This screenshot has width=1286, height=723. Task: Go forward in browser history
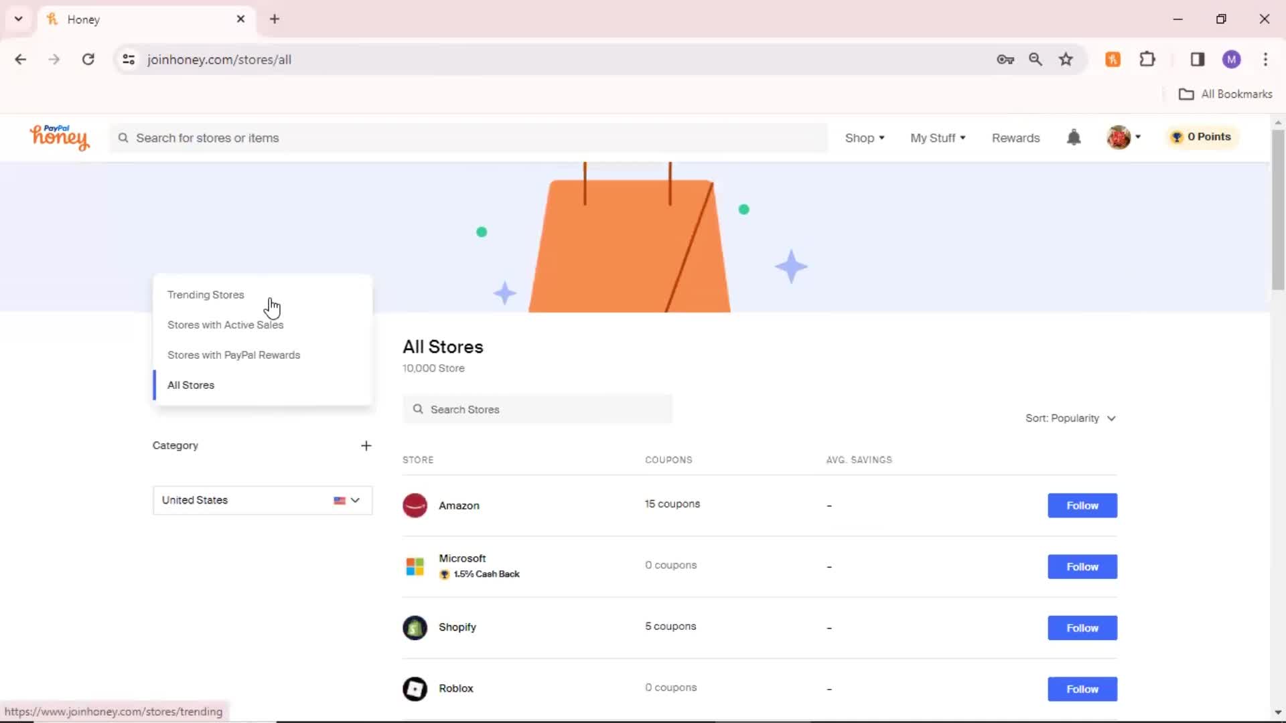pos(54,60)
